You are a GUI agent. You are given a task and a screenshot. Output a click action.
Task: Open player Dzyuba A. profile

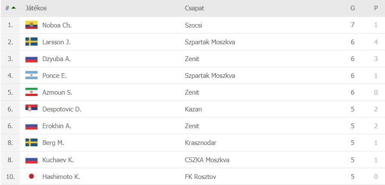click(57, 59)
